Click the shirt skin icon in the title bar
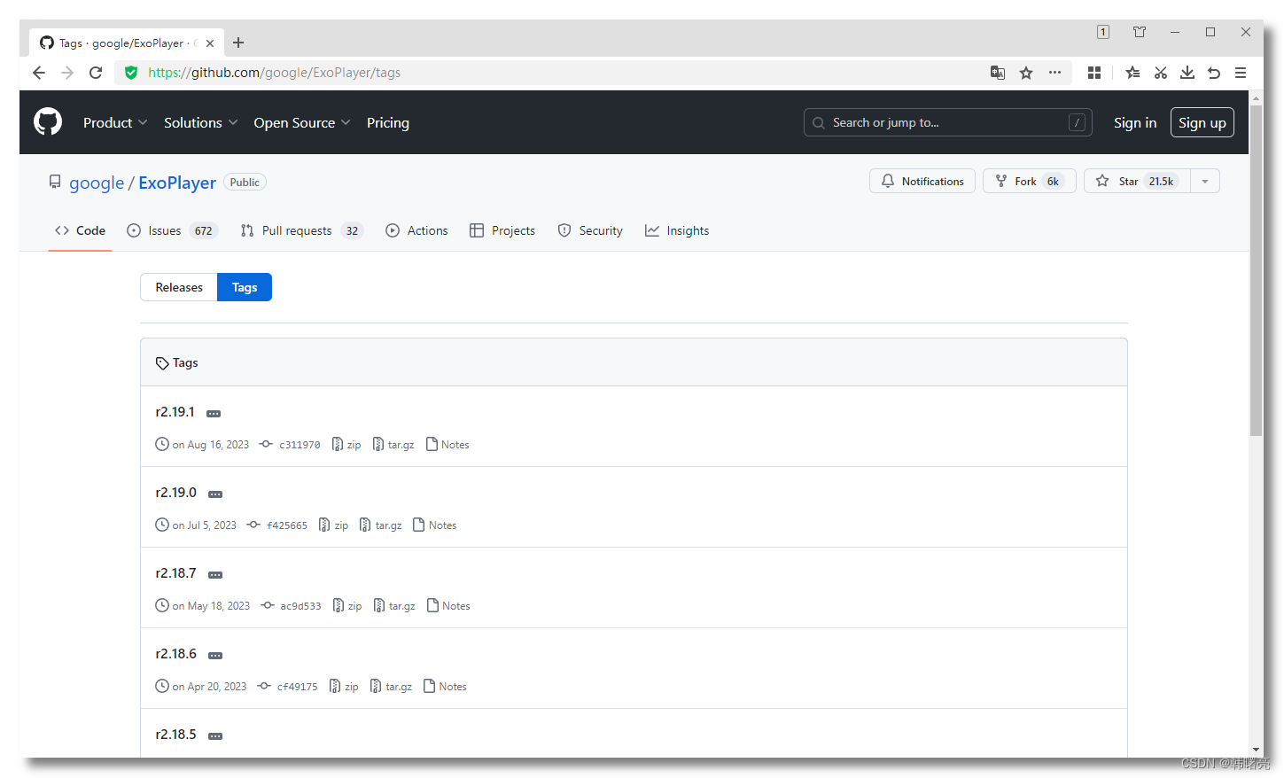 (1140, 32)
